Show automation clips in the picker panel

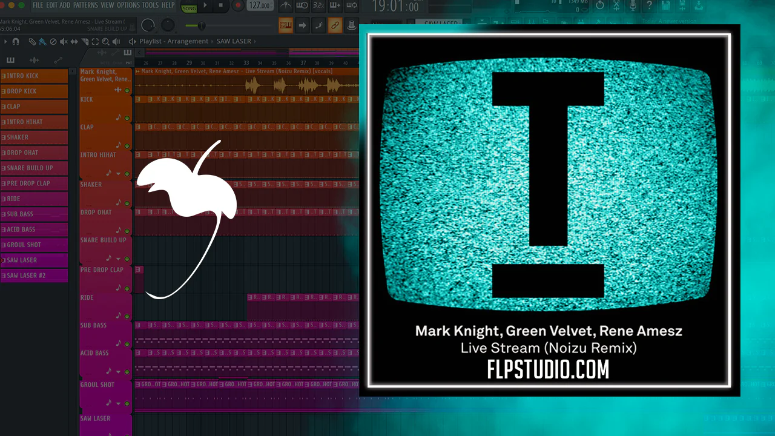(x=58, y=60)
